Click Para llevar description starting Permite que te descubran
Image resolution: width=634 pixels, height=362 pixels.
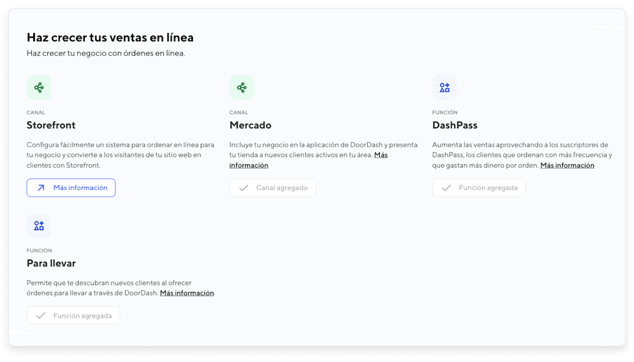(120, 288)
